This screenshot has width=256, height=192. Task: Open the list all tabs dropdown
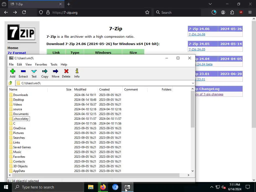pos(210,4)
